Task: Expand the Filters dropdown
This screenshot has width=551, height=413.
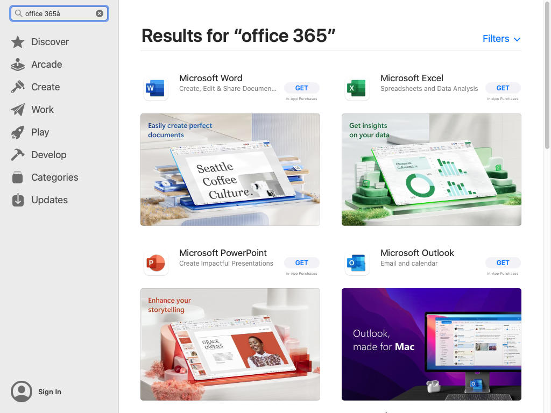Action: pyautogui.click(x=500, y=39)
